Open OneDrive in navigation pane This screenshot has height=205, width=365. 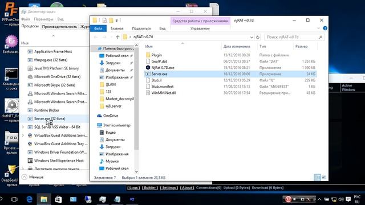pos(110,116)
